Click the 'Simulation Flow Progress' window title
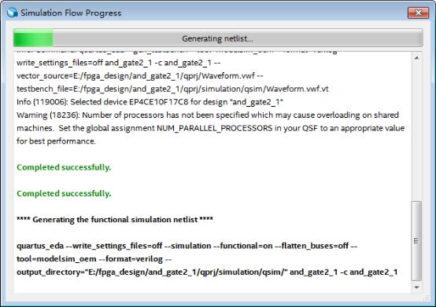Screen dimensions: 436x307 coord(71,13)
